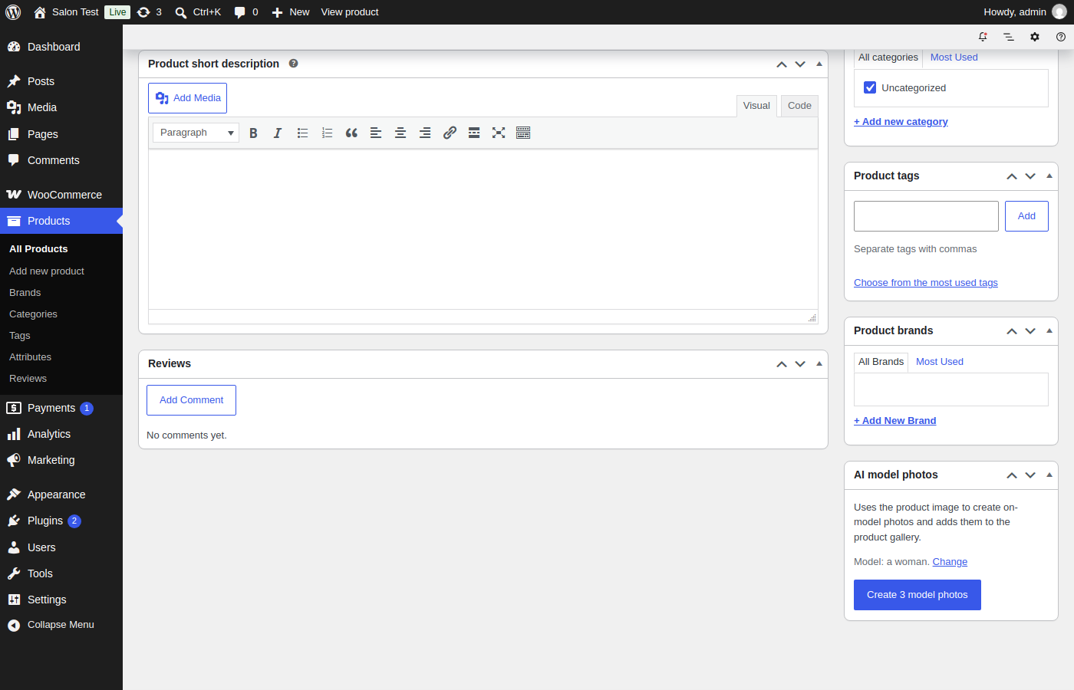Screen dimensions: 1074x690
Task: Collapse the Reviews panel with triangle toggle
Action: click(819, 363)
